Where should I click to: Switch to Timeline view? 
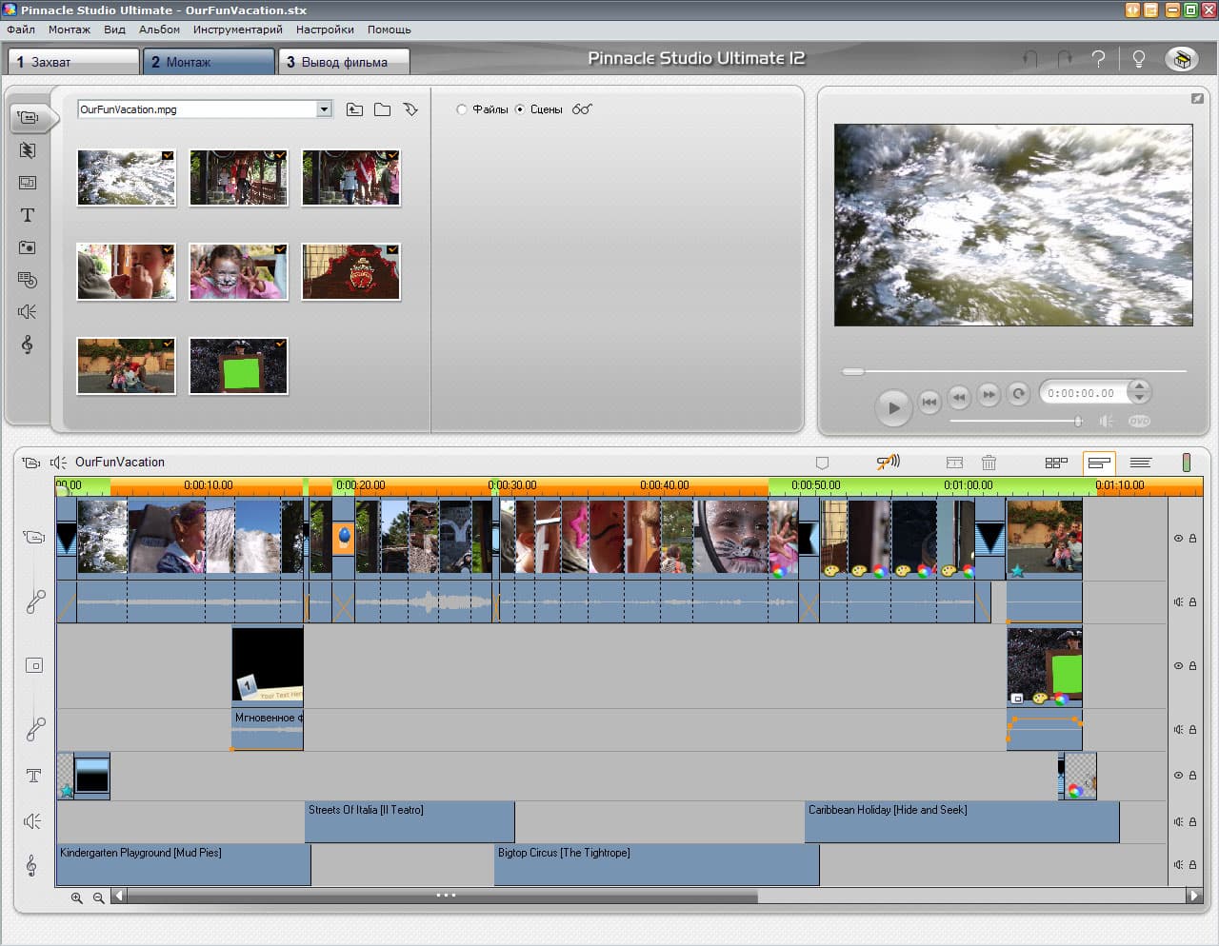pyautogui.click(x=1099, y=463)
